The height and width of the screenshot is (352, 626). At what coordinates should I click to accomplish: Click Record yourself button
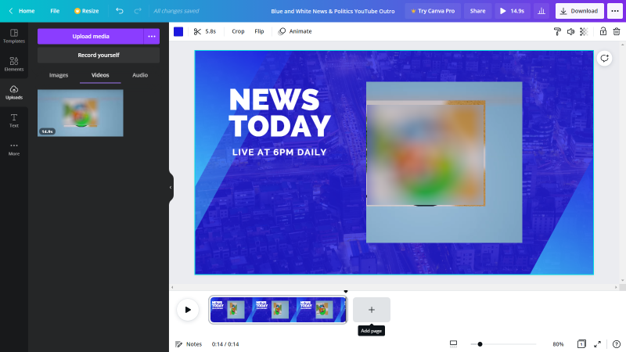pos(99,55)
